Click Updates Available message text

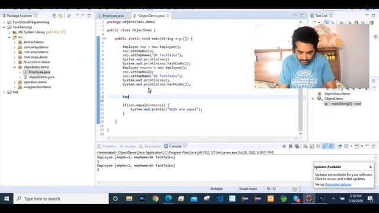(x=343, y=177)
